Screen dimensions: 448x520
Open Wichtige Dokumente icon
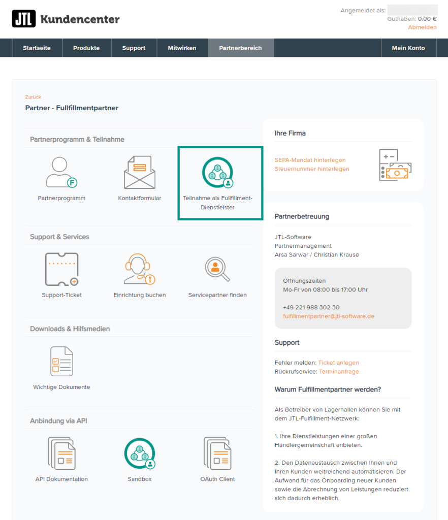pyautogui.click(x=61, y=362)
